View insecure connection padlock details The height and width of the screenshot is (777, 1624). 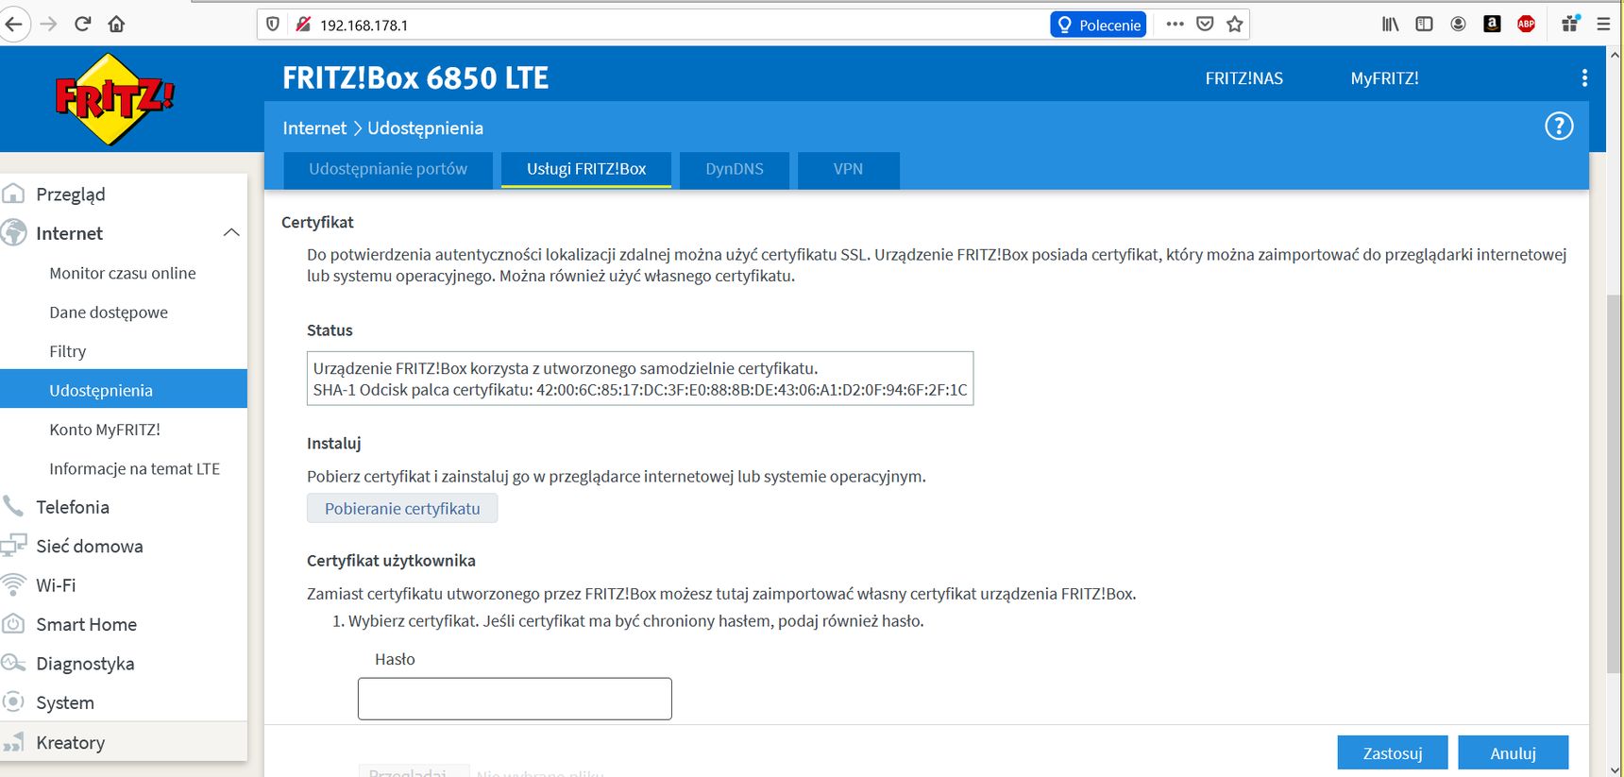(303, 25)
